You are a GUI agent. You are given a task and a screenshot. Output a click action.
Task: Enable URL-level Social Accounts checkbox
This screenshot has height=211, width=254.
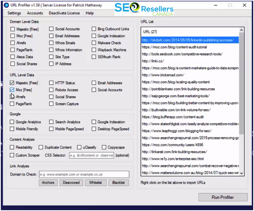tap(94, 90)
